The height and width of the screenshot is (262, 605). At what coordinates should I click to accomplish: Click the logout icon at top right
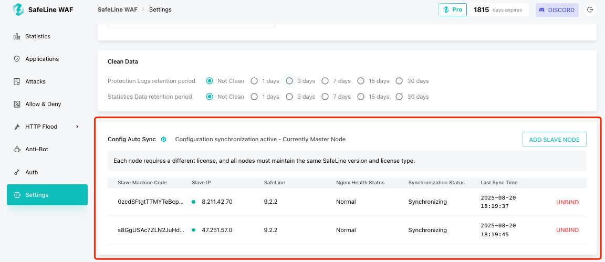(590, 10)
